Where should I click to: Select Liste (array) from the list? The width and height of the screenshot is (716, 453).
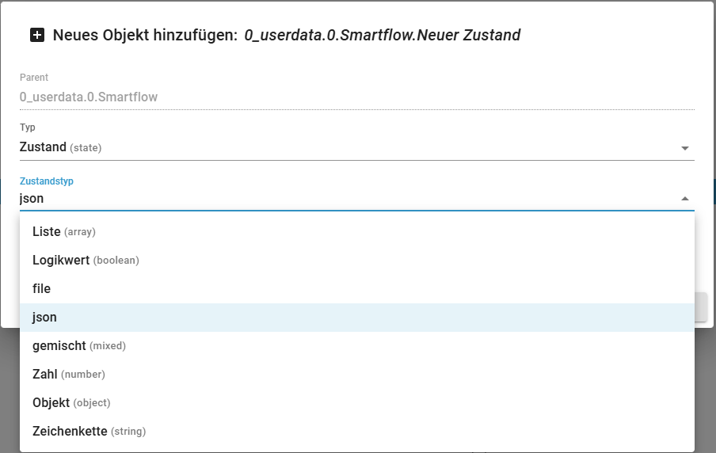click(x=63, y=231)
